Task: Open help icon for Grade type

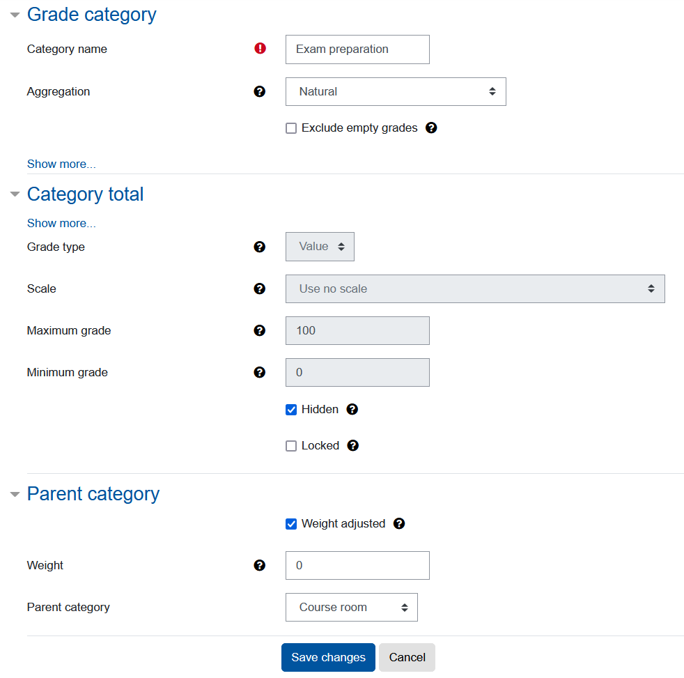Action: (260, 247)
